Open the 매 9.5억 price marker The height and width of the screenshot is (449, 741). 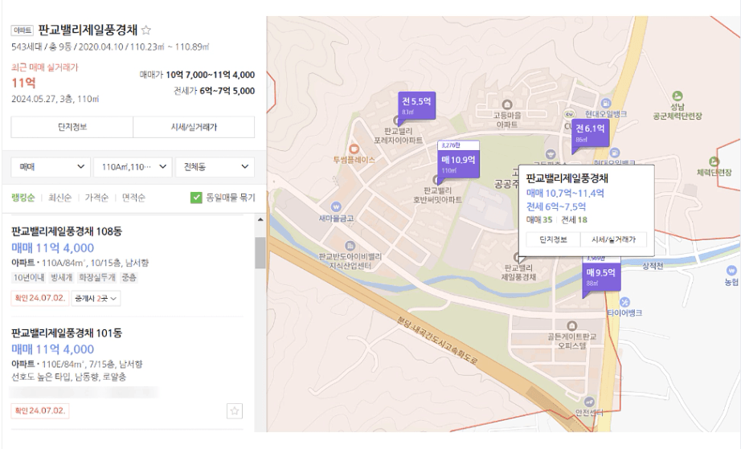click(x=600, y=276)
